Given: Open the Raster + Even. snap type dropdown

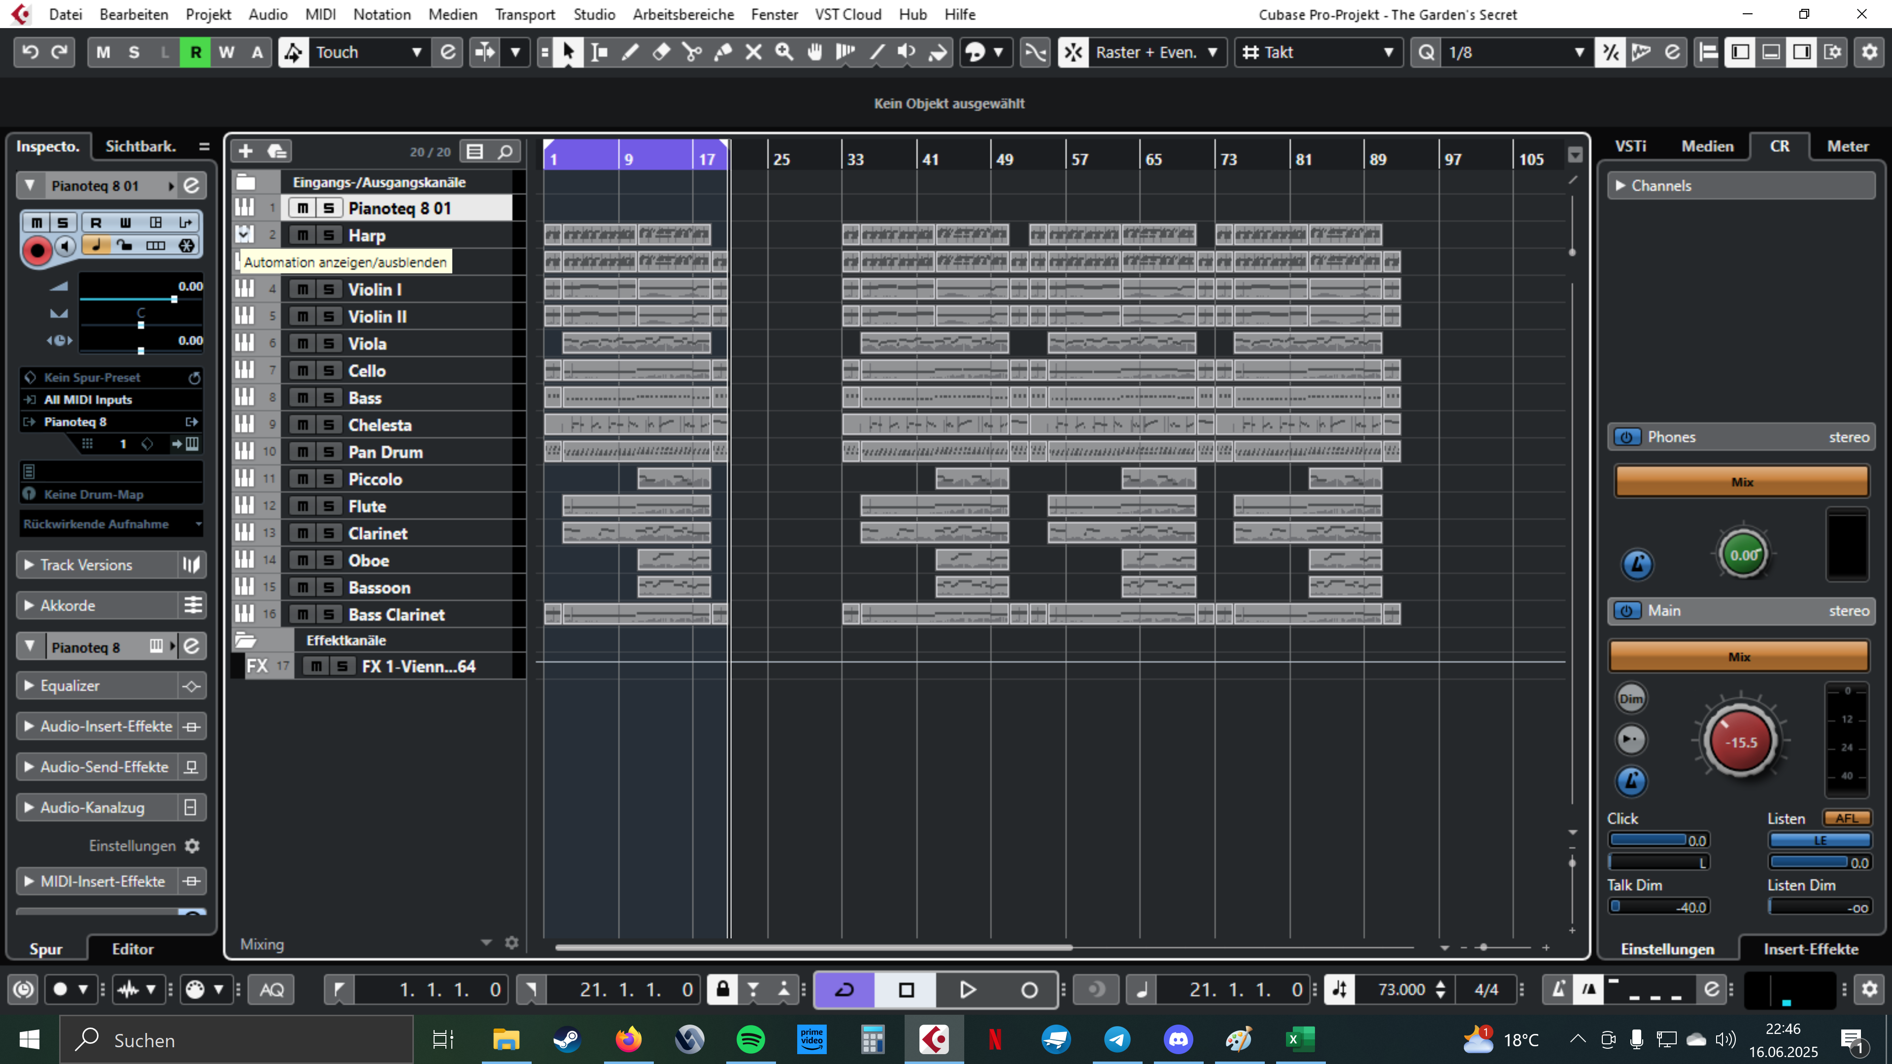Looking at the screenshot, I should click(1157, 52).
